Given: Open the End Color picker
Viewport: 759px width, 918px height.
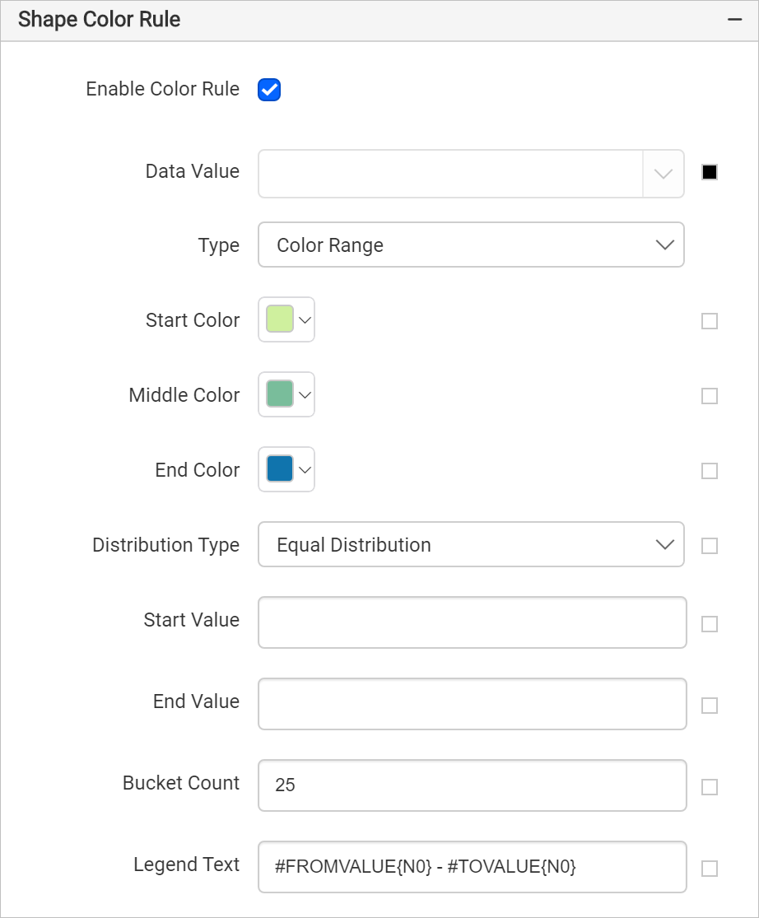Looking at the screenshot, I should 286,470.
